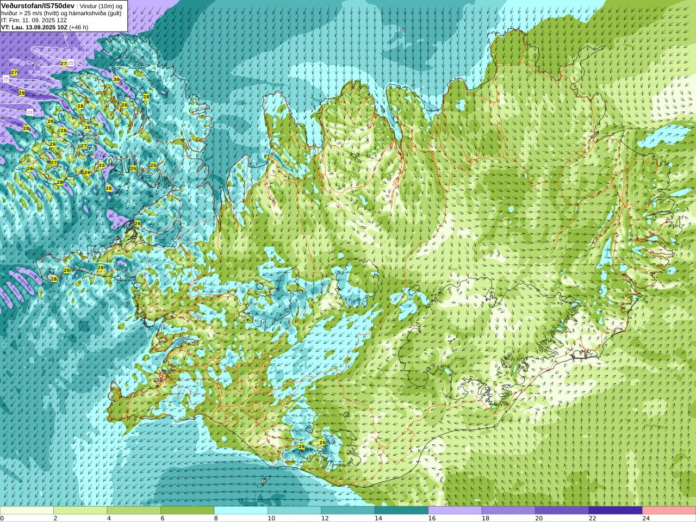This screenshot has height=522, width=696.
Task: Select the purple 18–20 legend swatch
Action: click(x=508, y=511)
